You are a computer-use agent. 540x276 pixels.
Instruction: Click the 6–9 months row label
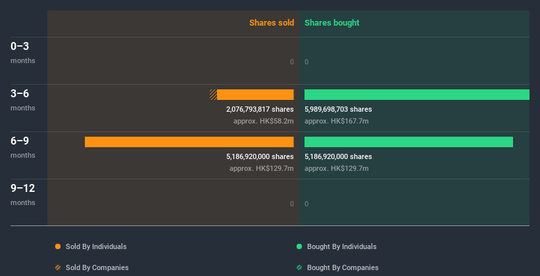click(23, 147)
